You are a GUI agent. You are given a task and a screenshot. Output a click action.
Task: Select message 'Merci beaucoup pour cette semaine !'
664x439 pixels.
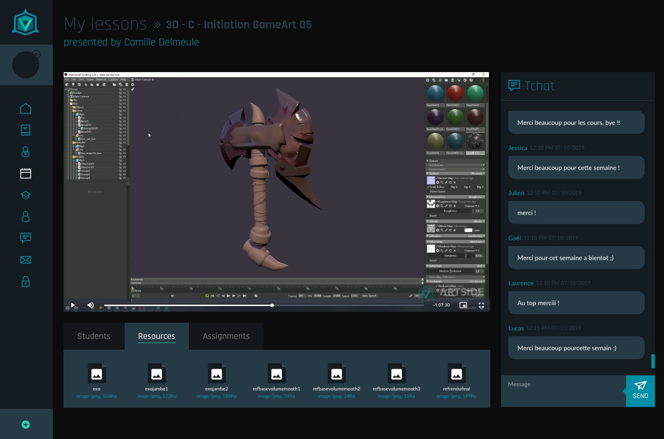coord(576,168)
